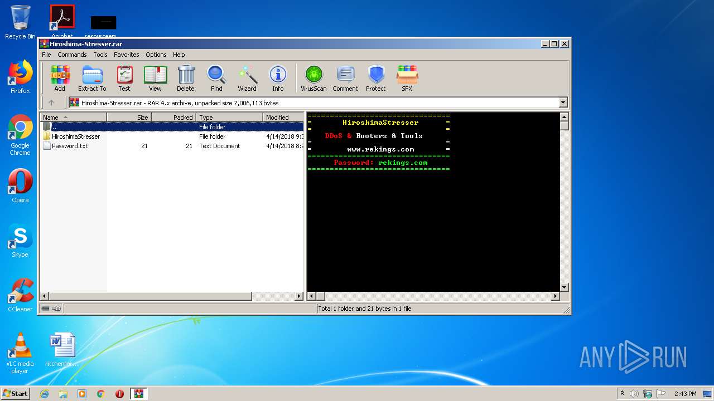The image size is (714, 401).
Task: Open the kitchenfor Word document icon
Action: [x=62, y=350]
